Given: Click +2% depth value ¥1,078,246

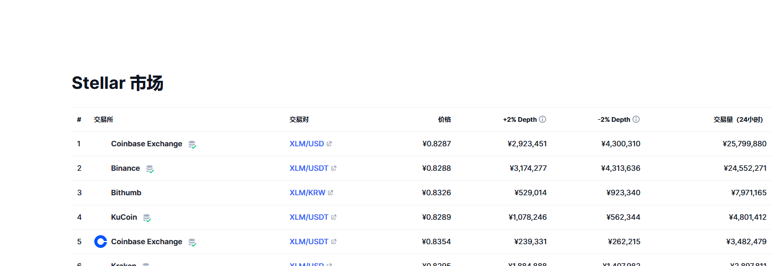Looking at the screenshot, I should [x=528, y=218].
